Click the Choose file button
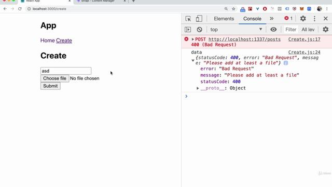332x187 pixels. tap(54, 78)
